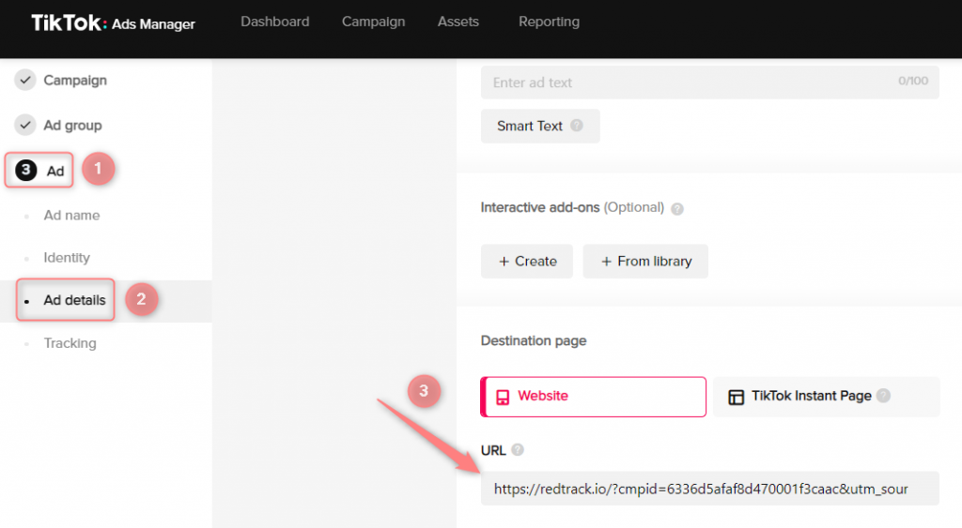962x528 pixels.
Task: Open Smart Text help tooltip icon
Action: (577, 126)
